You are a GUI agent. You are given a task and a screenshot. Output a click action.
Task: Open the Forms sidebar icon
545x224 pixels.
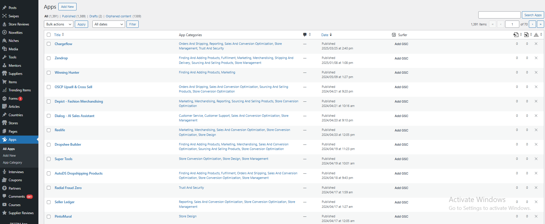(x=4, y=98)
